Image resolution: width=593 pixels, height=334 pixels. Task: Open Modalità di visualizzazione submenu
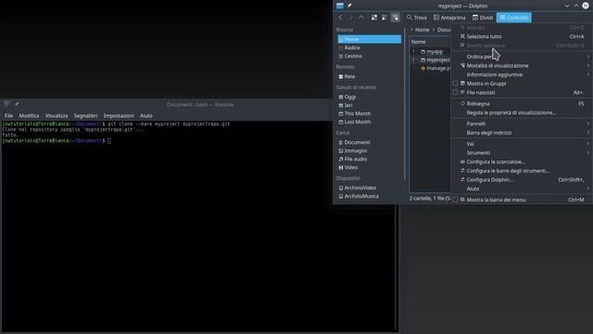[x=522, y=66]
